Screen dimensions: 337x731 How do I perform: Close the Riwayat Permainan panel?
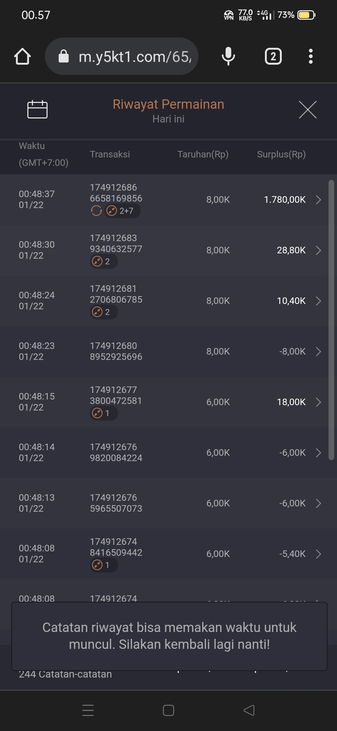pos(308,110)
